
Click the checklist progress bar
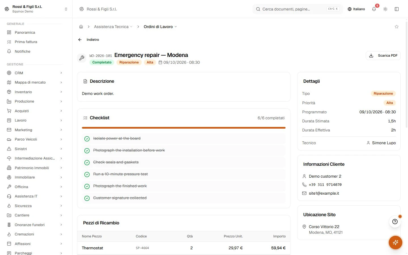point(184,128)
